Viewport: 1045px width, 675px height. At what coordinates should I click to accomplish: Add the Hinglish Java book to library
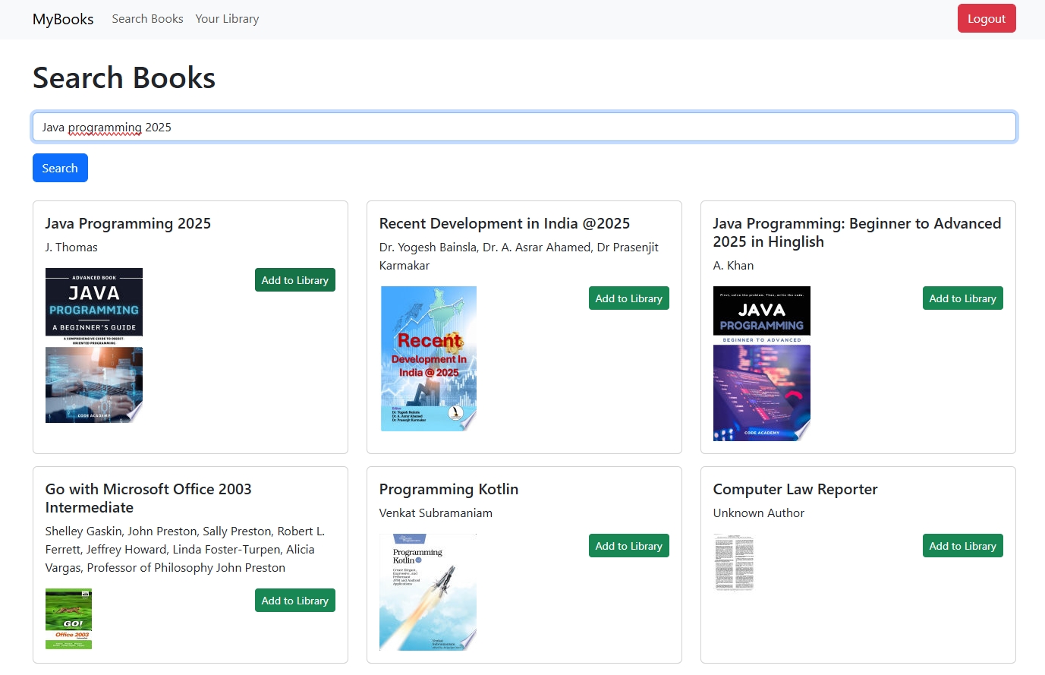coord(962,298)
